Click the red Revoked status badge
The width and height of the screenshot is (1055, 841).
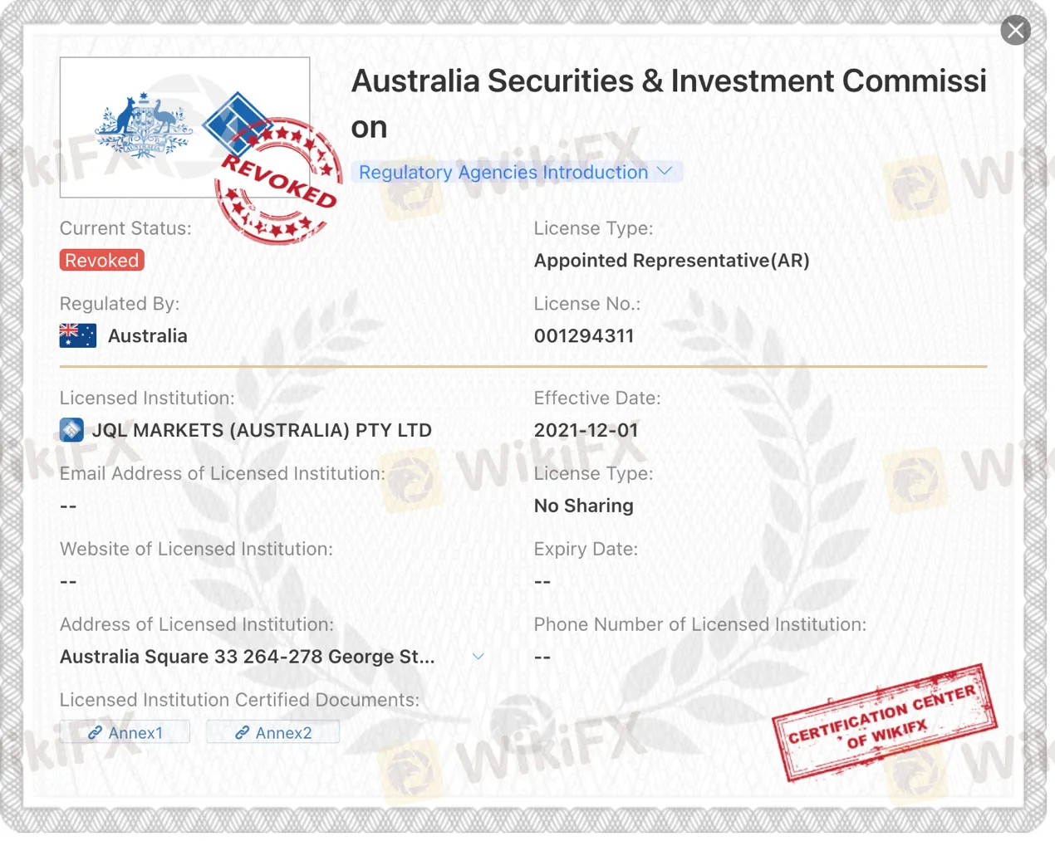(x=101, y=261)
